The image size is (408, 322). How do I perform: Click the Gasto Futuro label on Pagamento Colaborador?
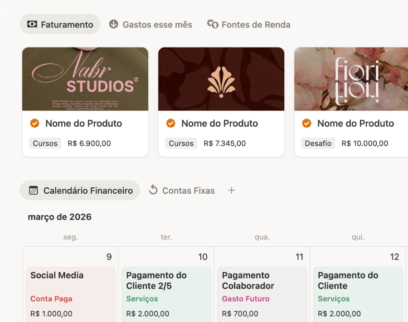(x=246, y=299)
